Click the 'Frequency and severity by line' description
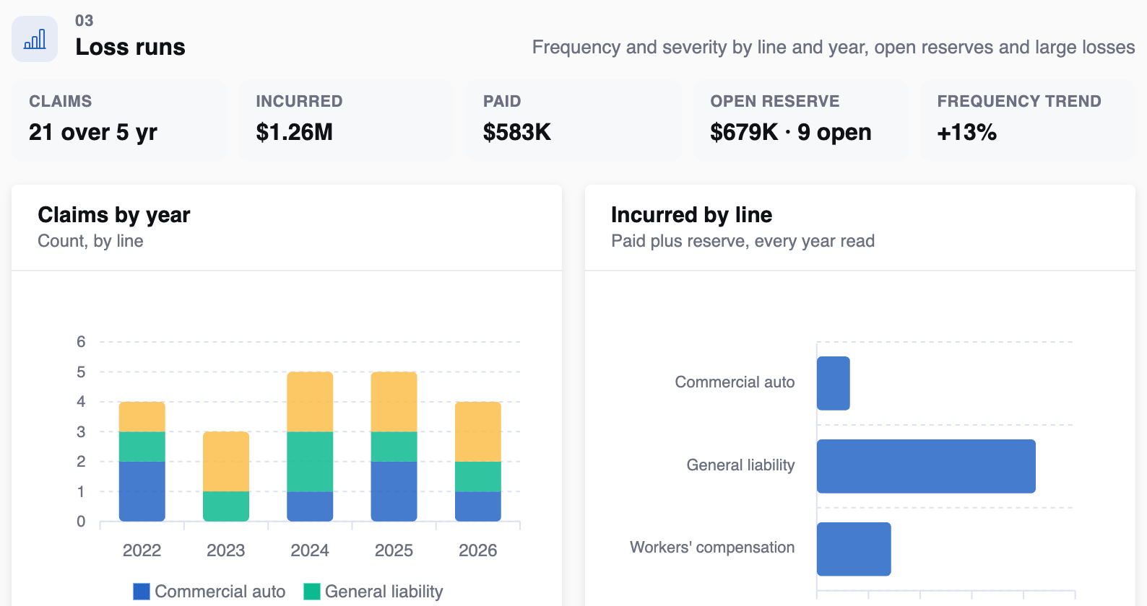This screenshot has height=606, width=1147. coord(834,47)
